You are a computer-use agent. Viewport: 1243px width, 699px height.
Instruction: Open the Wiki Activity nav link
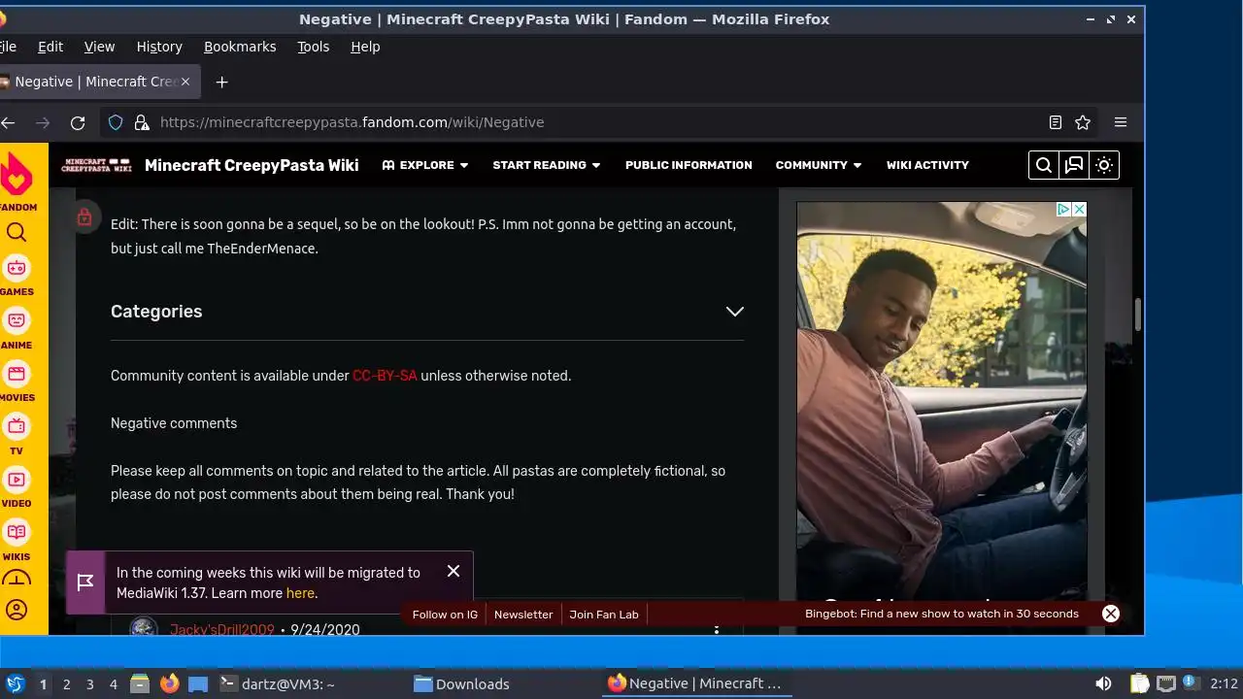(927, 165)
